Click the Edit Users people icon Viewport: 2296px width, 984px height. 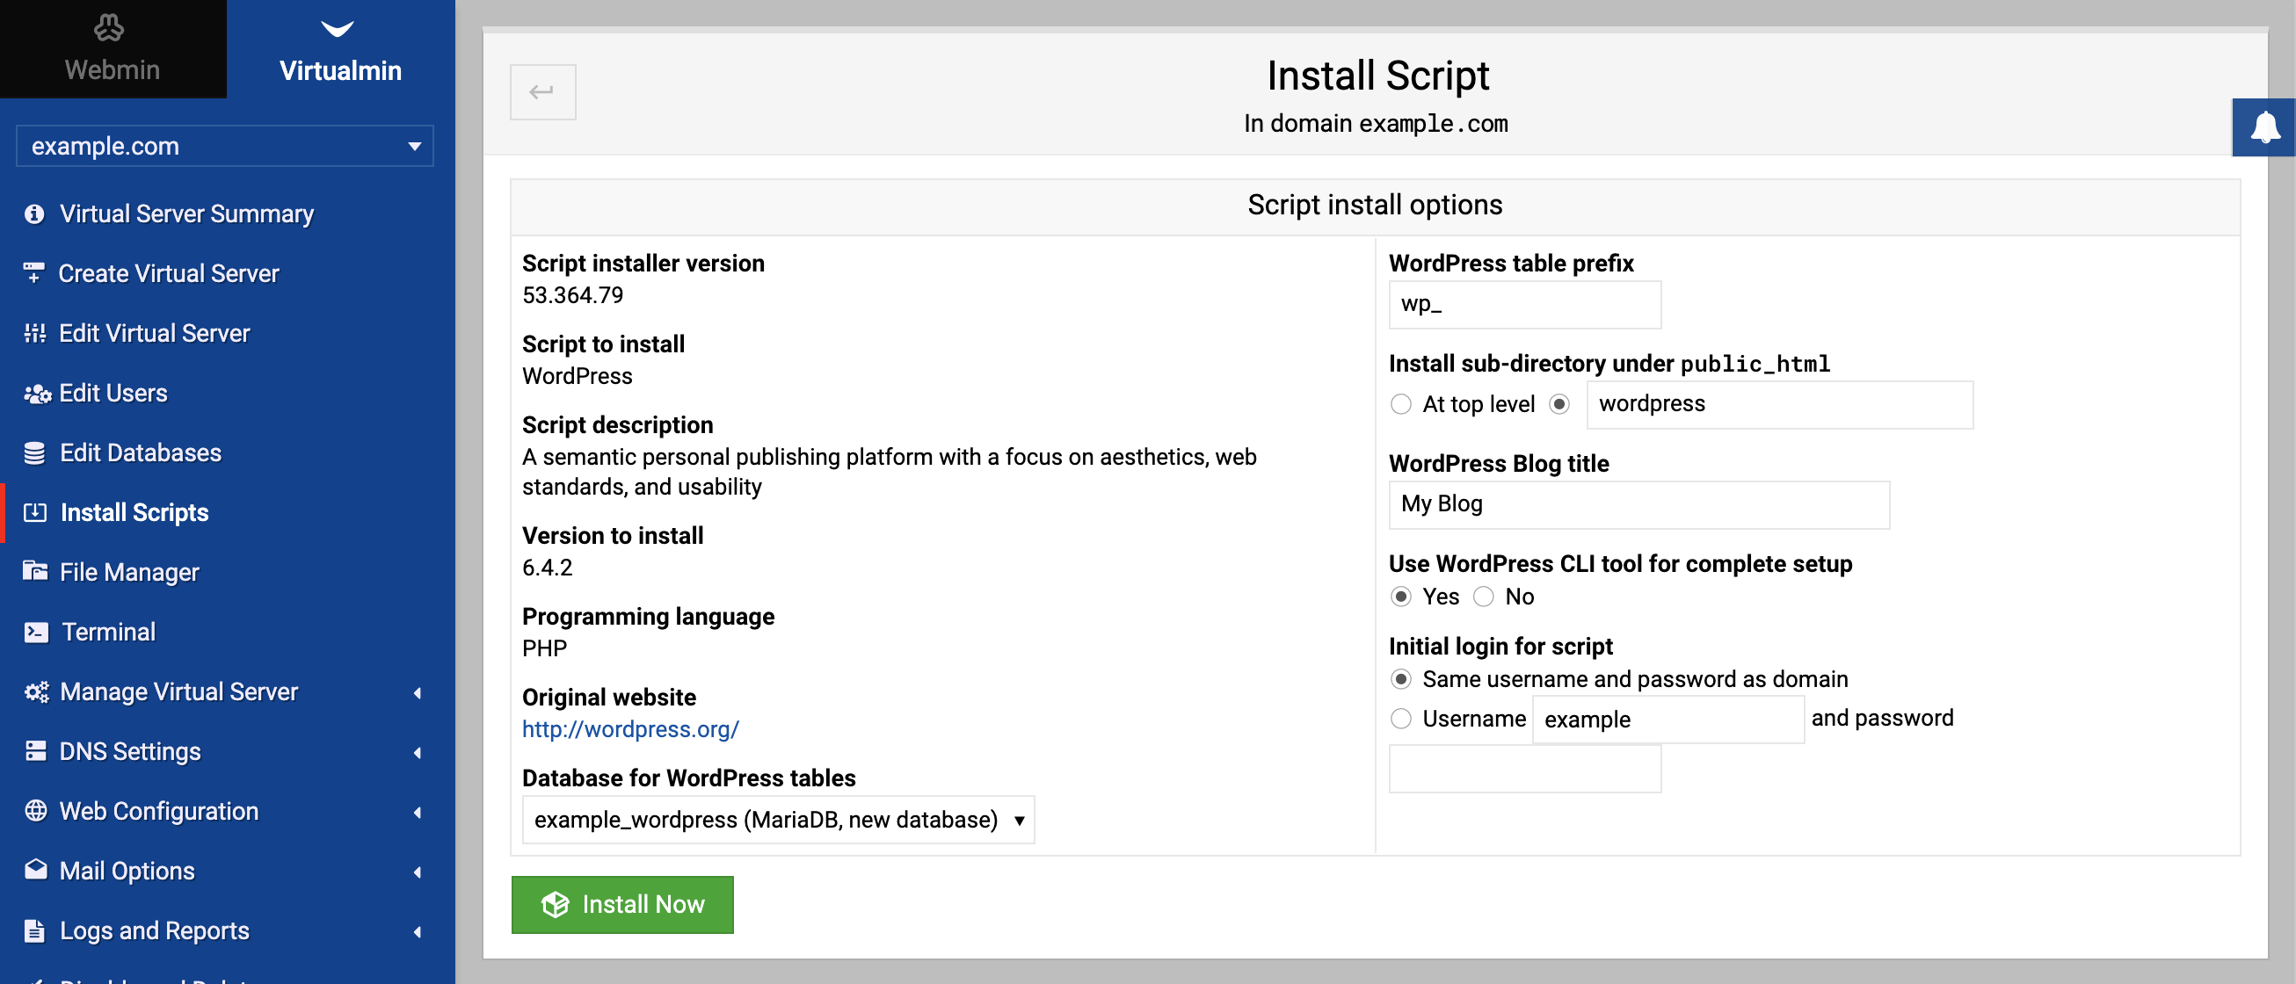[37, 393]
